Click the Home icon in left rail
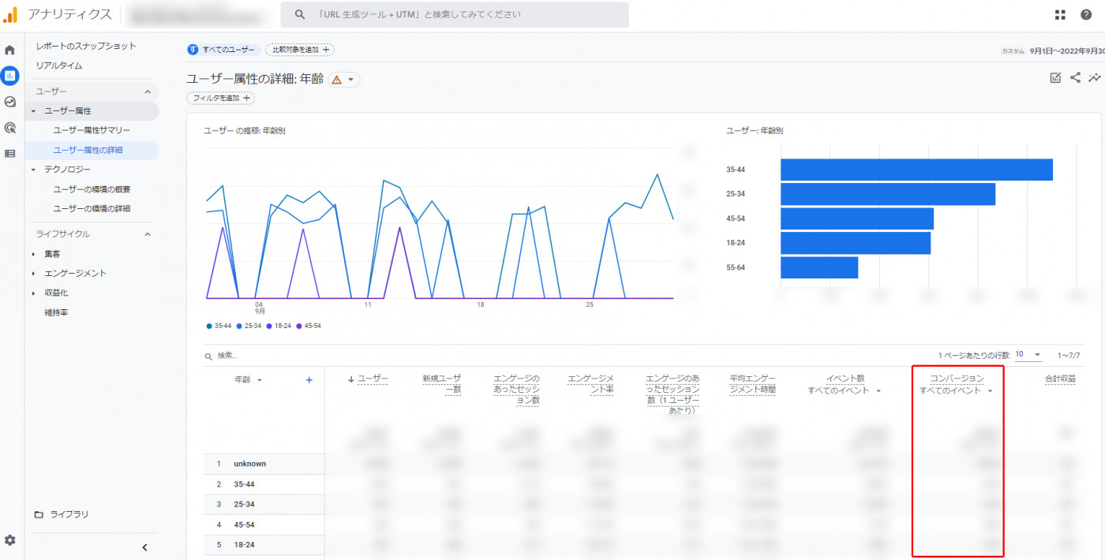Viewport: 1105px width, 560px height. 10,50
